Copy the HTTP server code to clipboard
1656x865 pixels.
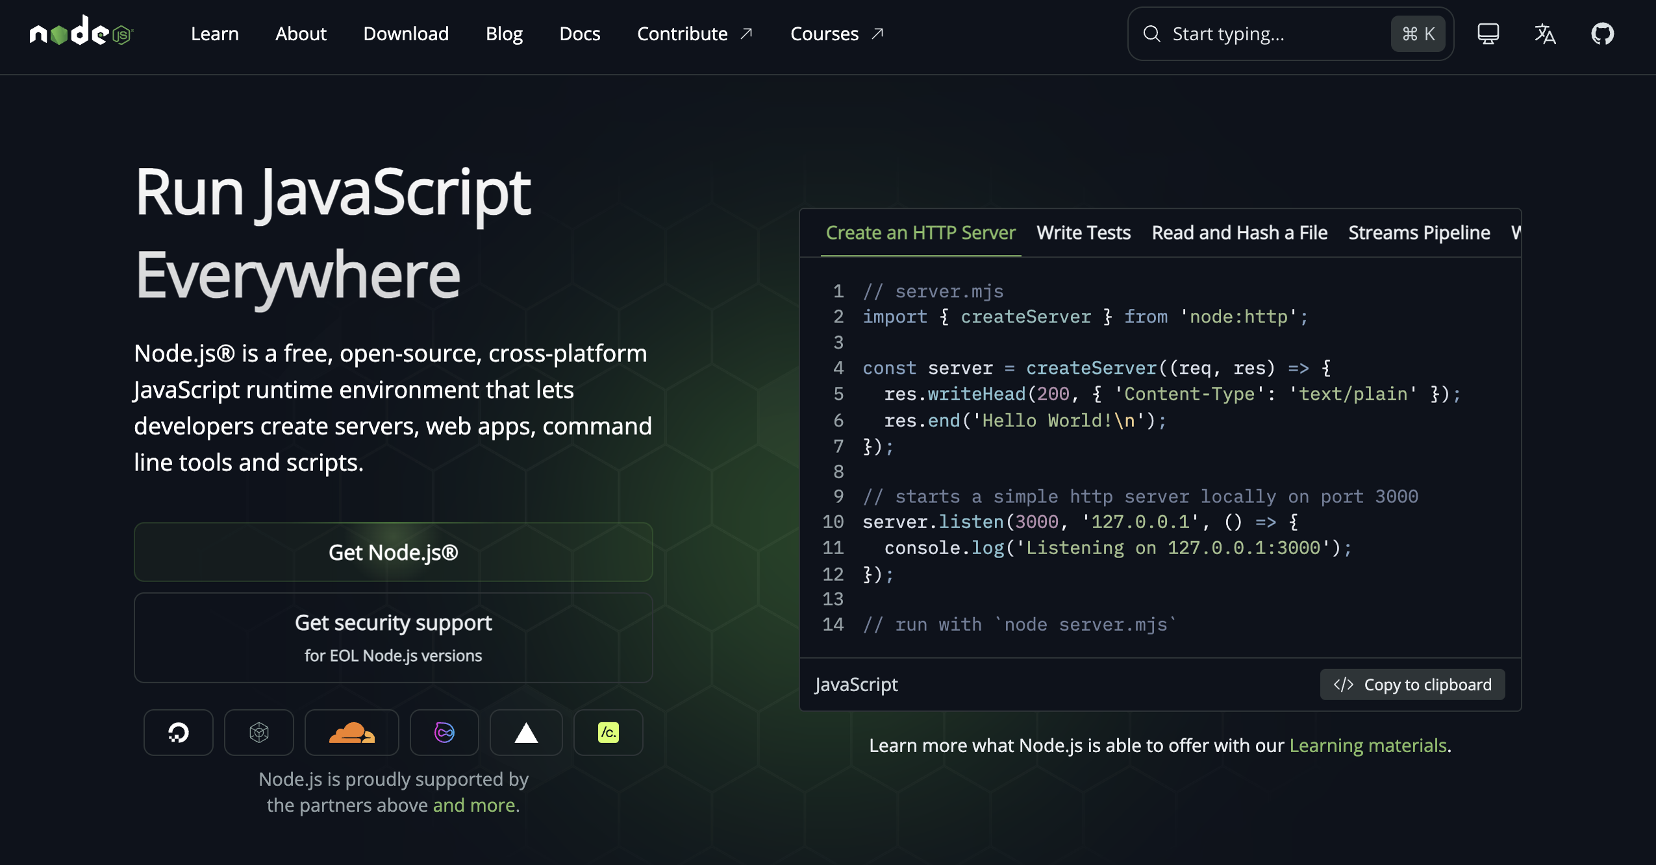pos(1412,684)
